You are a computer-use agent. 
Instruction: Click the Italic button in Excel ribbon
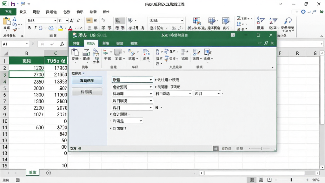[35, 28]
